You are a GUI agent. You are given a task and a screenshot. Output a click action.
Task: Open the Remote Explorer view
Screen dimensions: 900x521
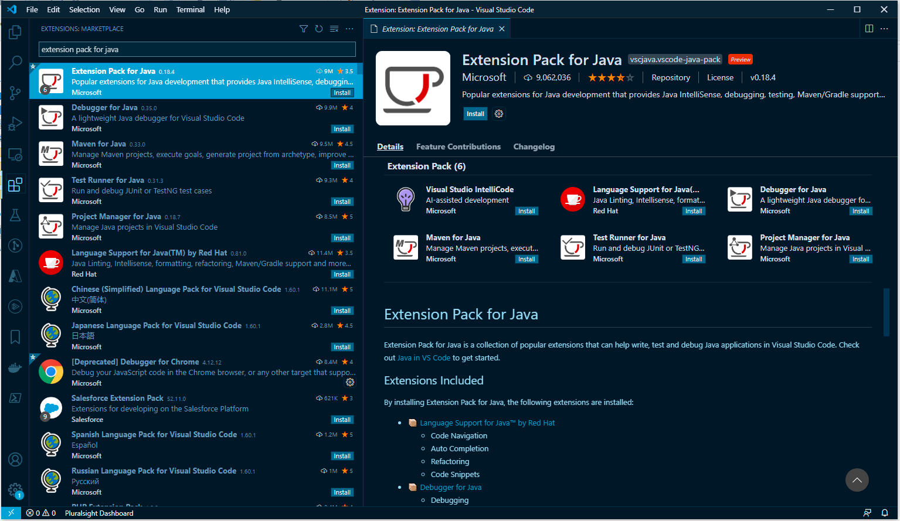[15, 154]
